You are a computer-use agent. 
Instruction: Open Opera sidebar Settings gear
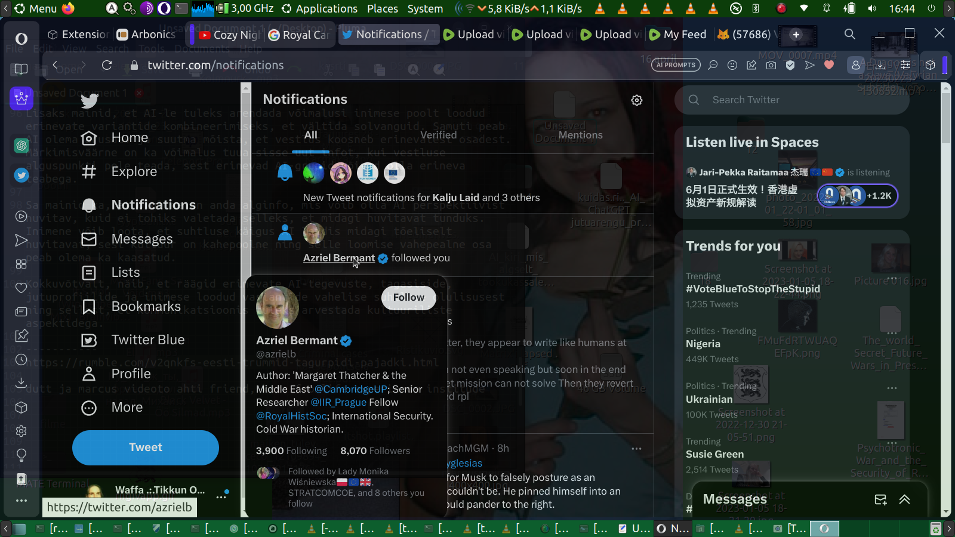(21, 431)
